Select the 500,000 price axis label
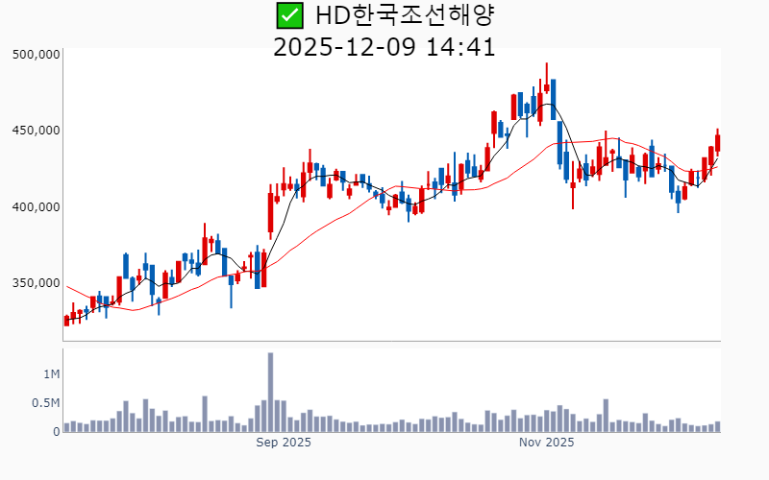 37,54
